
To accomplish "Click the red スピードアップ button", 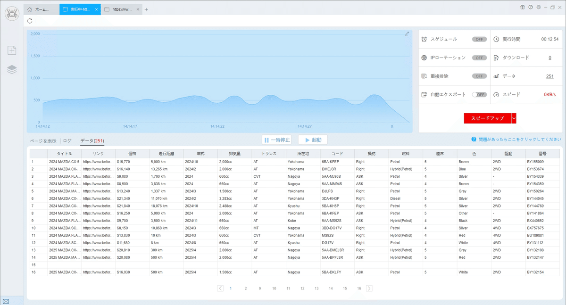I will tap(487, 118).
